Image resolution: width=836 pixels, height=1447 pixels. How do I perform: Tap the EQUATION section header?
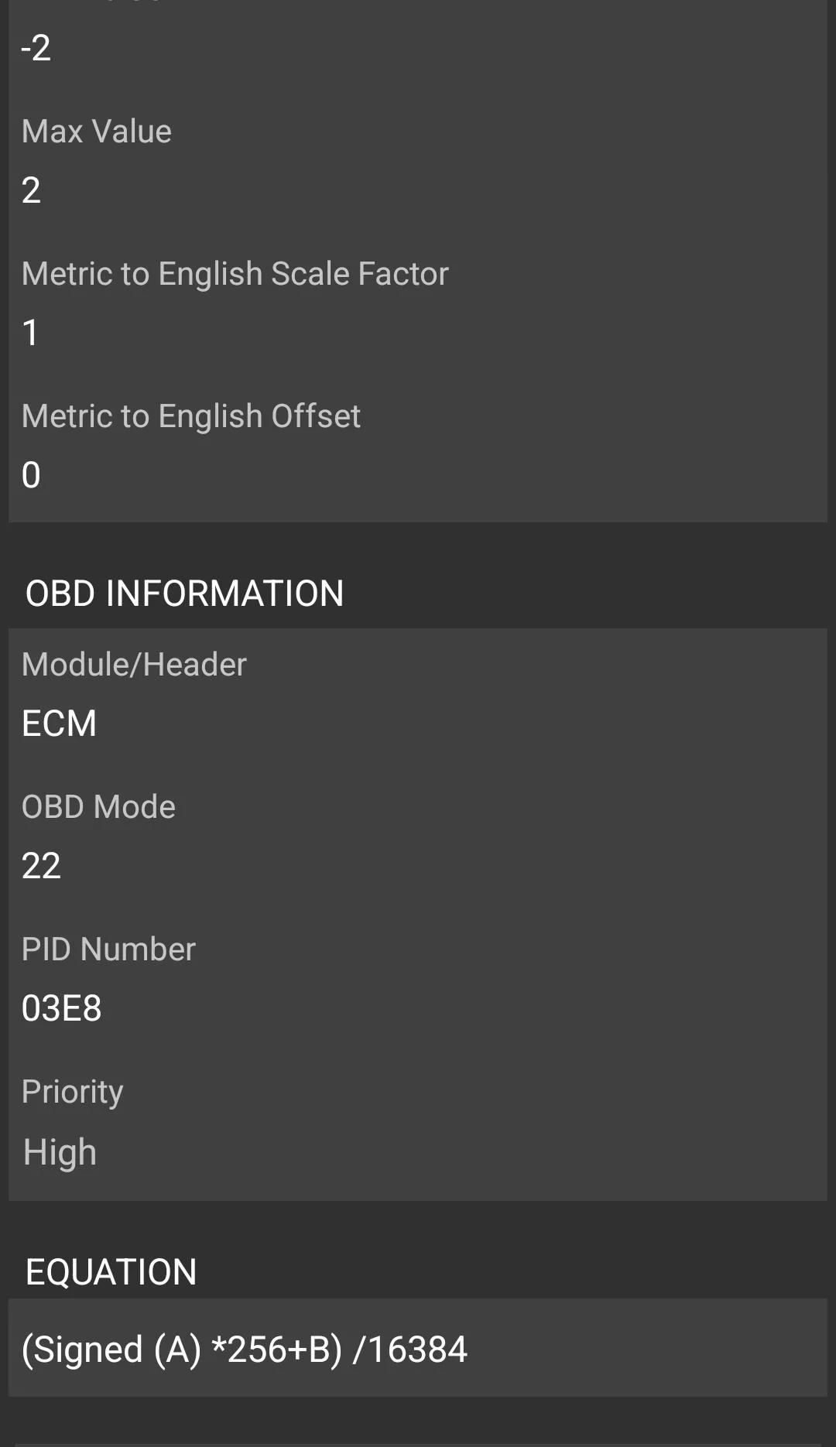[x=110, y=1271]
